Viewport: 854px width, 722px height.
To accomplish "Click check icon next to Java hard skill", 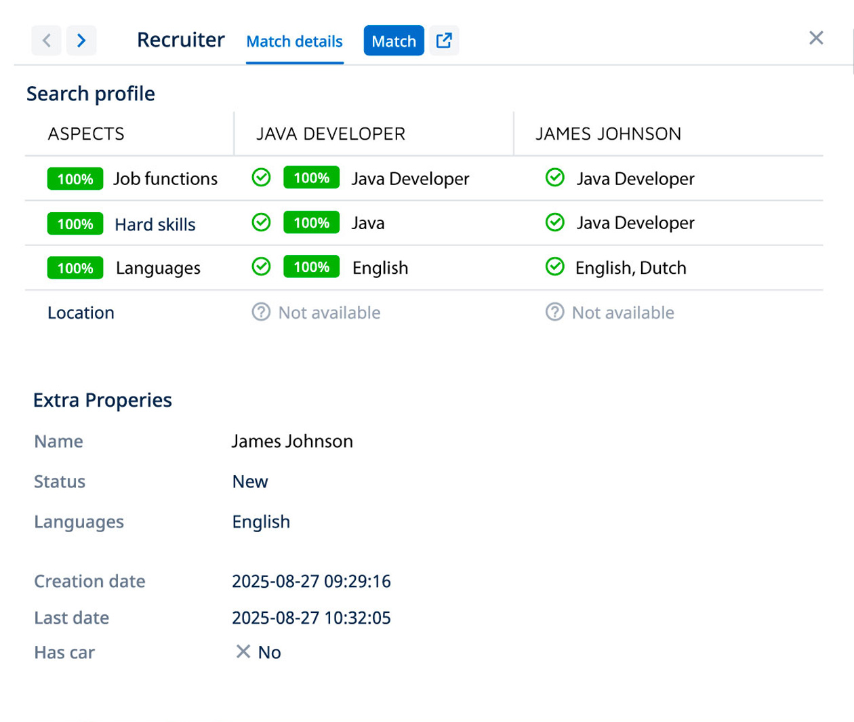I will coord(261,222).
